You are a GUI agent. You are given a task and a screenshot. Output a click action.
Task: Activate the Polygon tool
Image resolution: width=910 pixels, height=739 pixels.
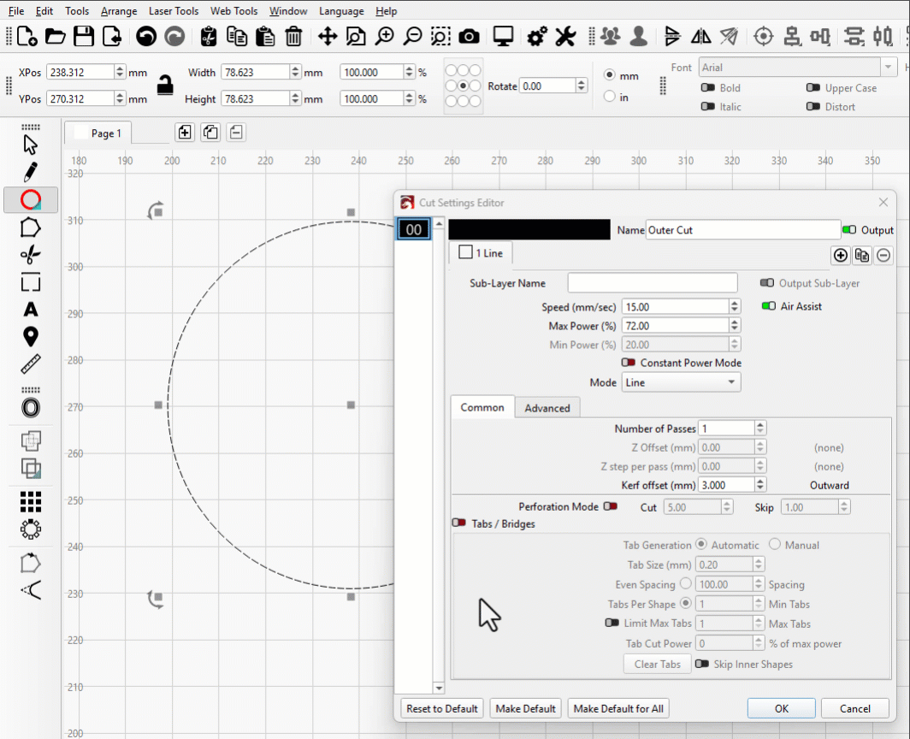[31, 228]
